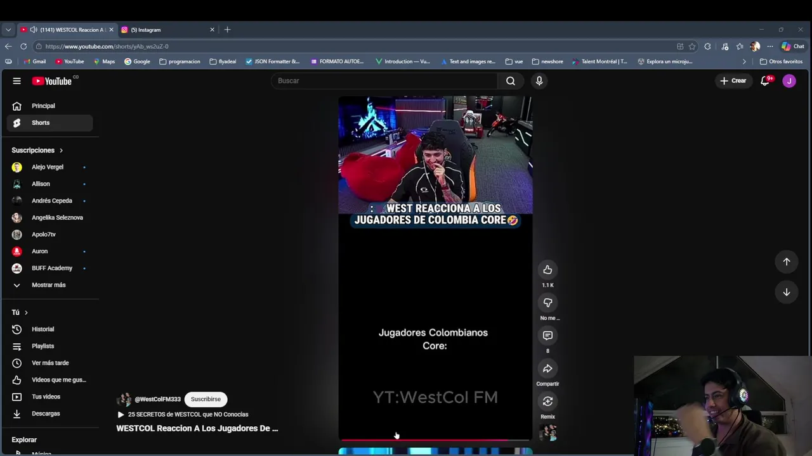
Task: Open the notifications bell
Action: pyautogui.click(x=765, y=81)
